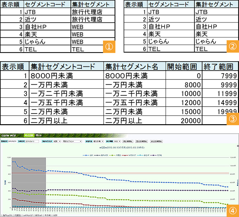Click the セグメントコード header in table 1
Screen dimensions: 239x217
click(x=47, y=4)
